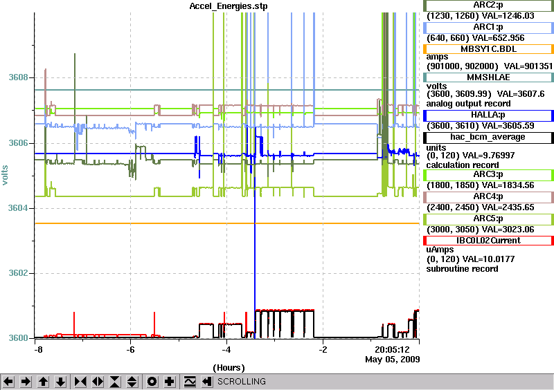Click the 20:05:12 timestamp label
The image size is (554, 390).
click(x=392, y=350)
